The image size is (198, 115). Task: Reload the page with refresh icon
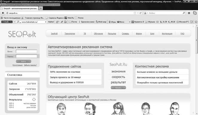140,13
